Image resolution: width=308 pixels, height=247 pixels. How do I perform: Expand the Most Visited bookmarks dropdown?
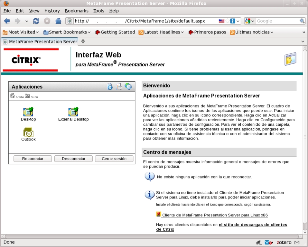21,32
